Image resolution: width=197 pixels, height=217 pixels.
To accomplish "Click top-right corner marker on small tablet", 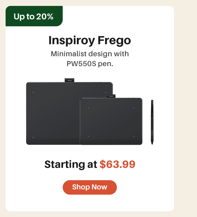I will tap(134, 108).
